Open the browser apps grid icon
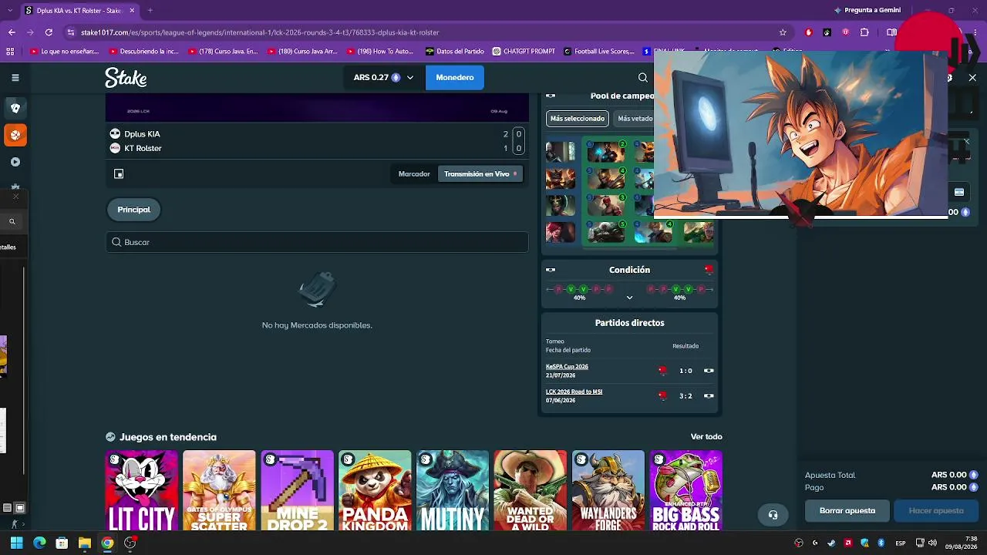This screenshot has width=987, height=555. click(10, 52)
